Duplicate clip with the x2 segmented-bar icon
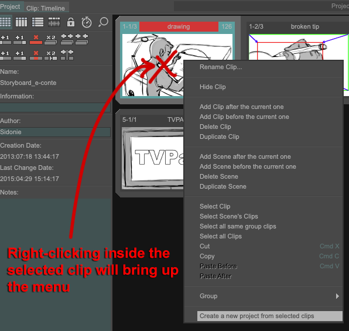The image size is (349, 331). click(x=50, y=55)
